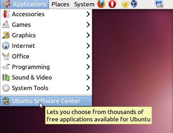Click the Ubuntu Software Center bag icon
Viewport: 173px width, 133px height.
(6, 101)
